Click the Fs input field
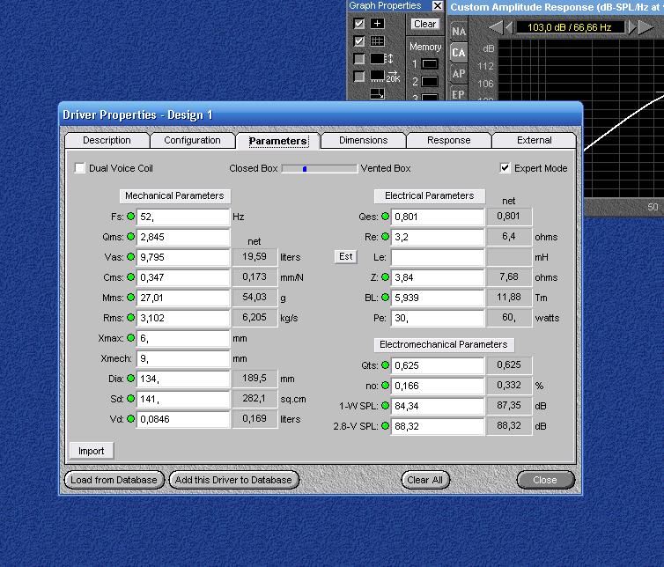 point(183,217)
